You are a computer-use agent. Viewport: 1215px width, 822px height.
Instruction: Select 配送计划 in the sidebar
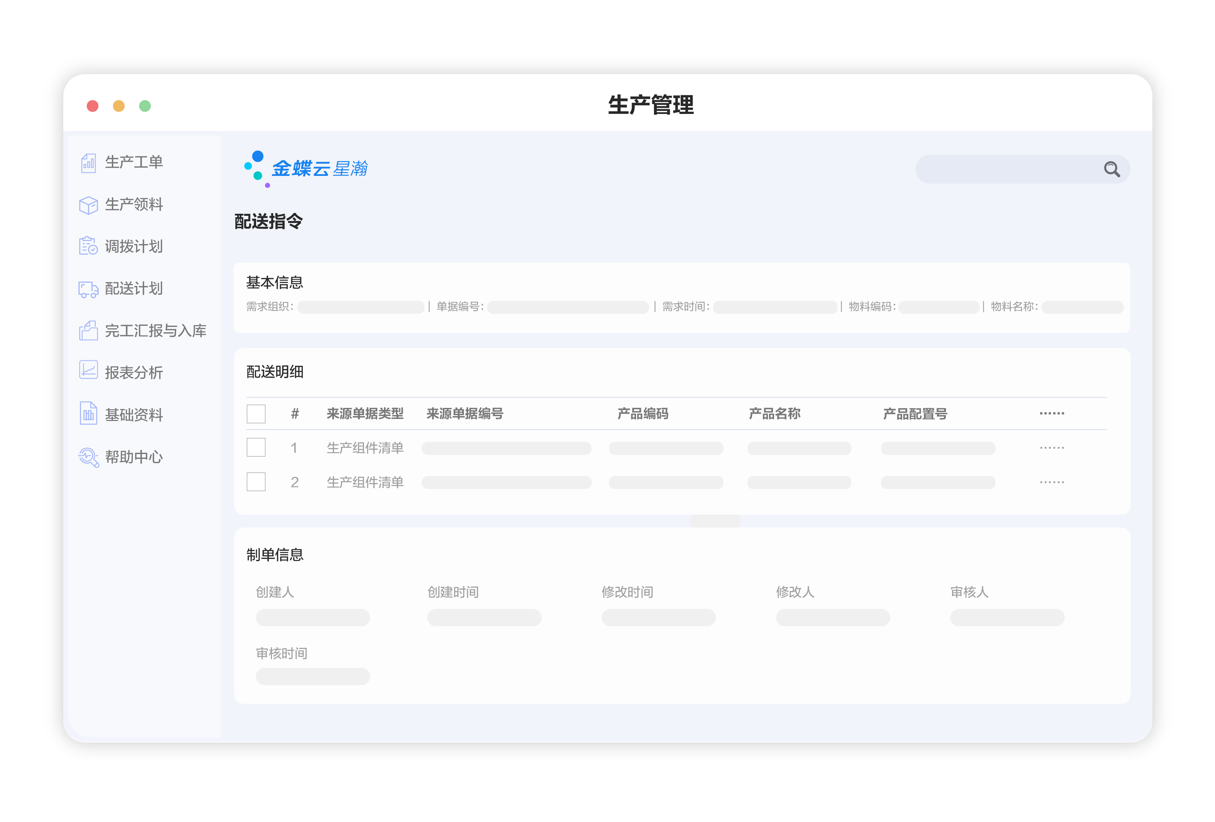[x=134, y=289]
